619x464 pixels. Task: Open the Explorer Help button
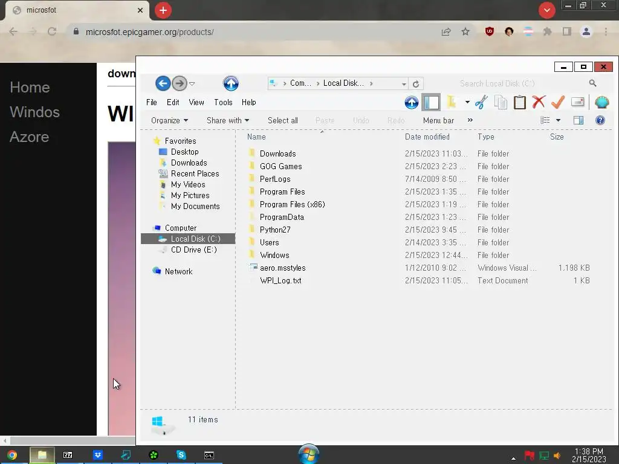(x=600, y=120)
